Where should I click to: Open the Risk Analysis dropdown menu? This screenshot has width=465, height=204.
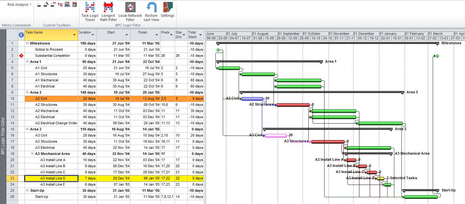click(19, 5)
